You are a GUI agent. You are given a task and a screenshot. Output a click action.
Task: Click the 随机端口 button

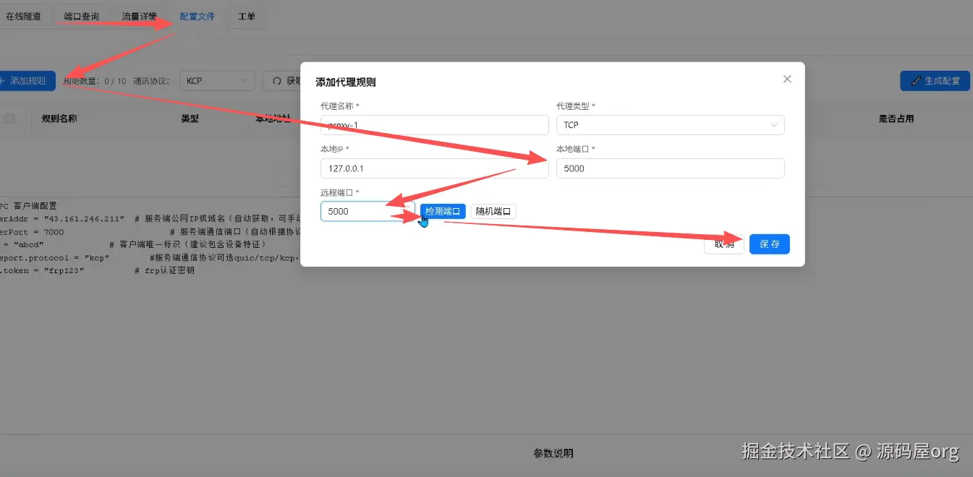coord(493,212)
